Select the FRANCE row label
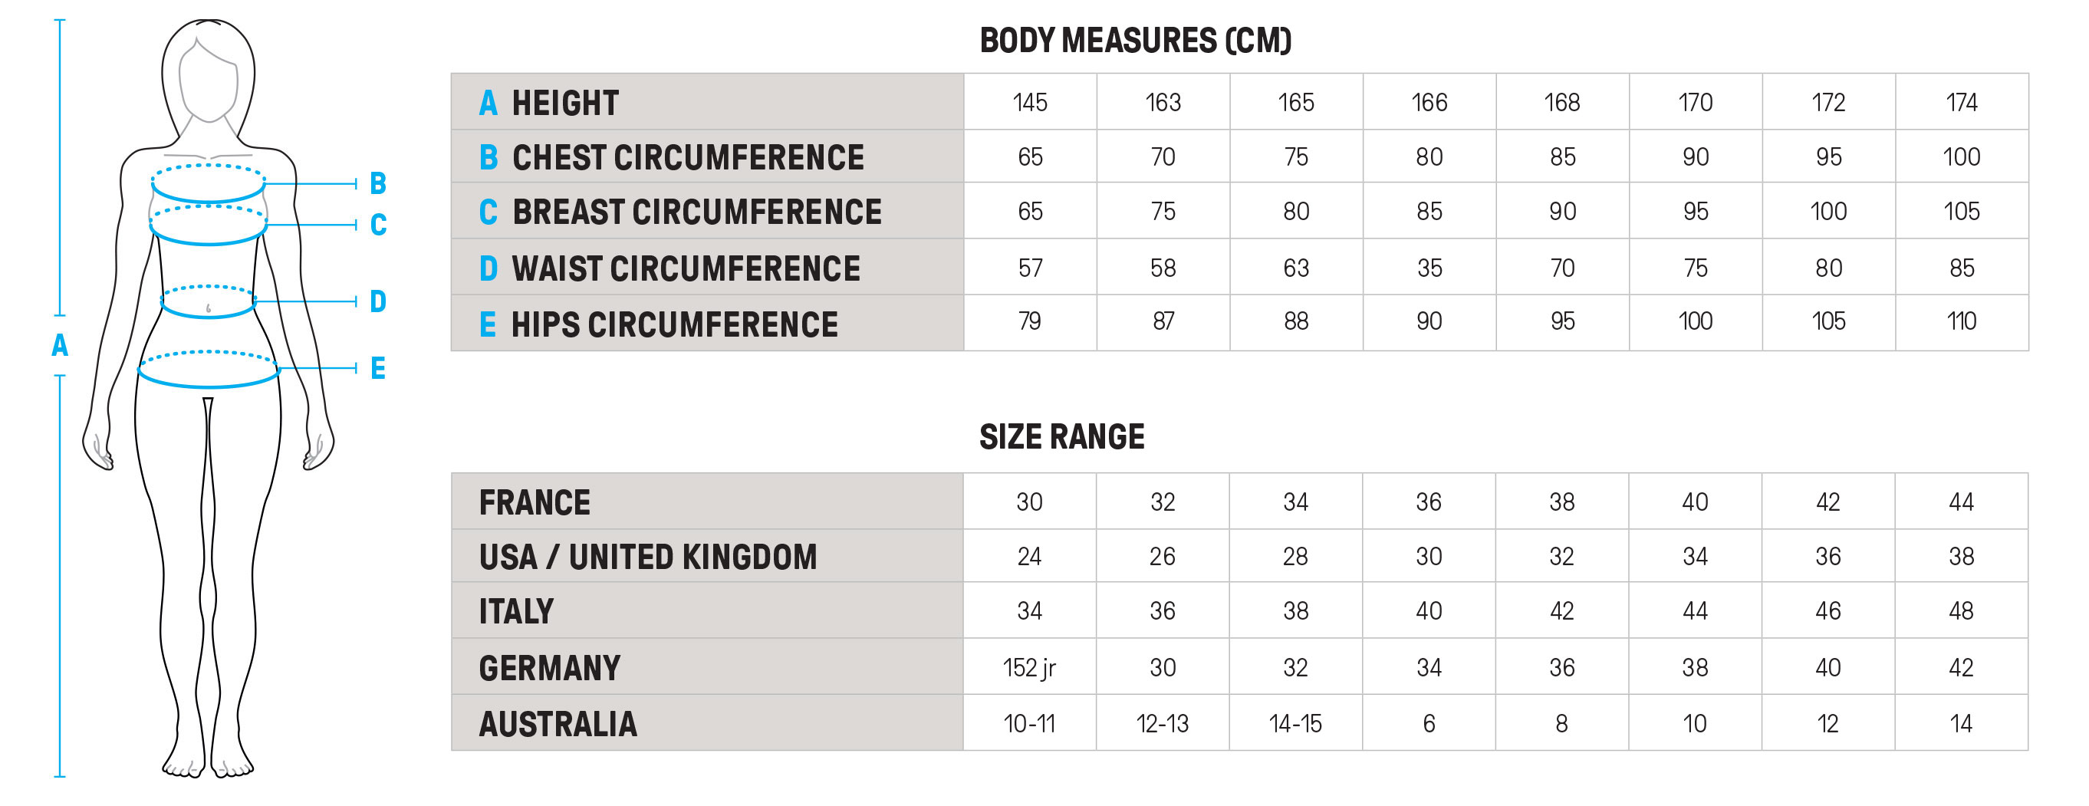Viewport: 2089px width, 806px height. pos(535,503)
